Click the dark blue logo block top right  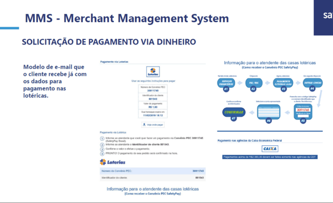click(x=323, y=18)
